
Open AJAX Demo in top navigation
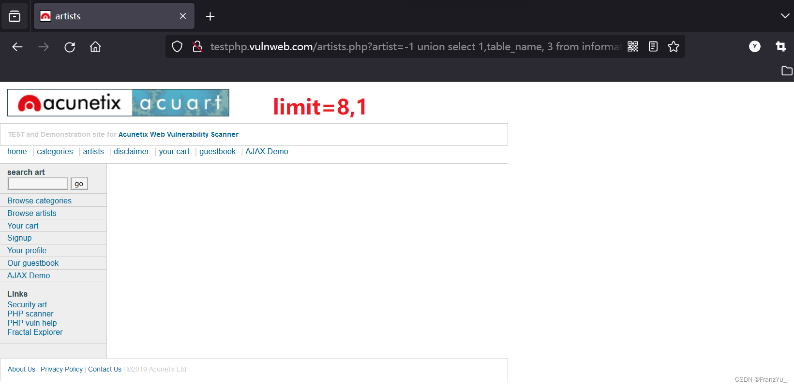(x=267, y=152)
